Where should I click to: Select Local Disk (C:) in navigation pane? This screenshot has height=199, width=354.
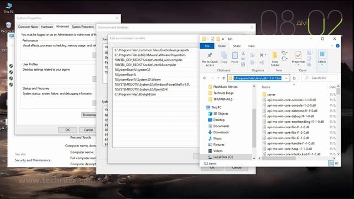(x=223, y=157)
